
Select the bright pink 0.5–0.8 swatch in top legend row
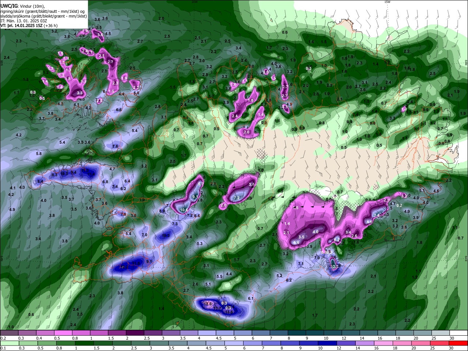pos(63,333)
